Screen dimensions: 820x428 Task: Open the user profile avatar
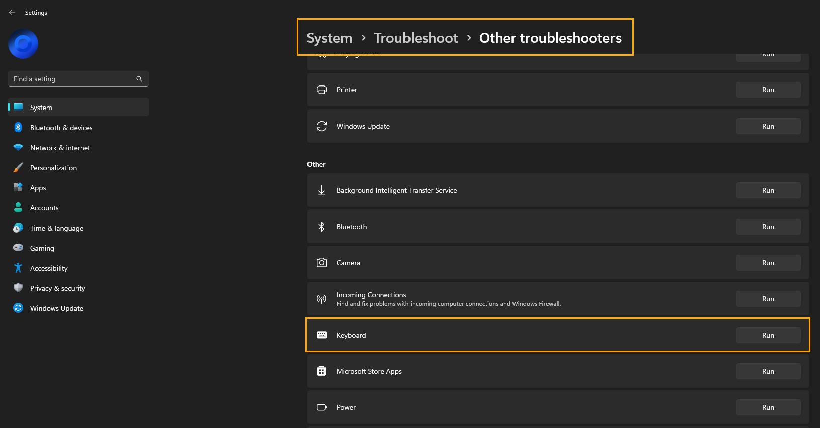pyautogui.click(x=23, y=44)
